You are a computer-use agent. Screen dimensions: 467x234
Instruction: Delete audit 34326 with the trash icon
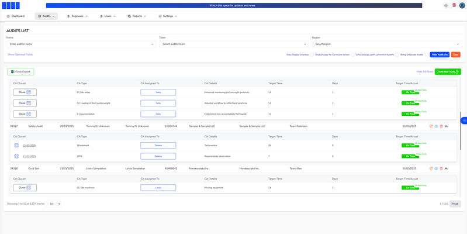point(441,168)
